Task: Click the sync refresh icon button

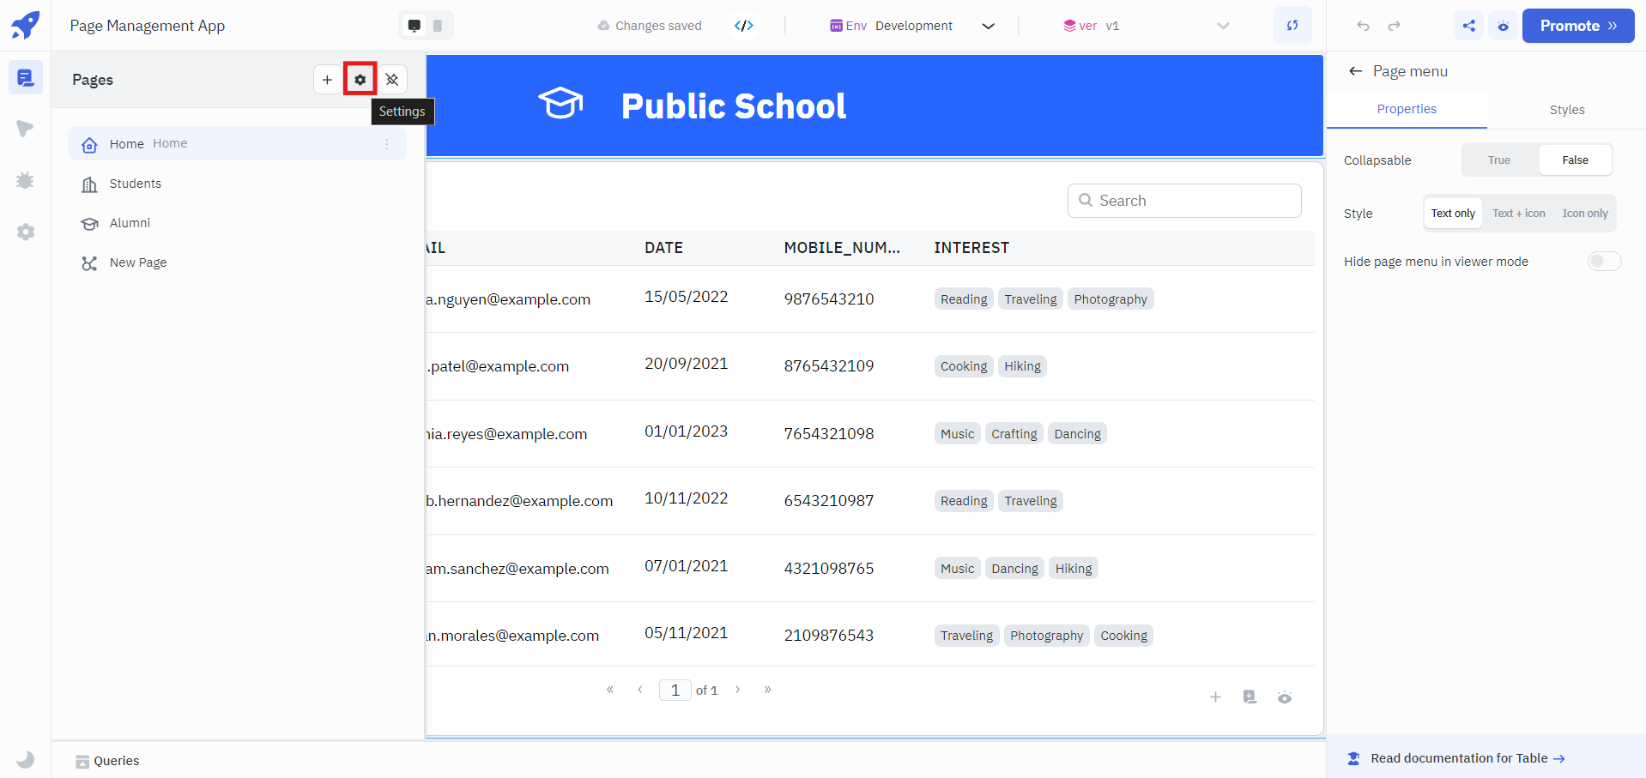Action: (x=1292, y=26)
